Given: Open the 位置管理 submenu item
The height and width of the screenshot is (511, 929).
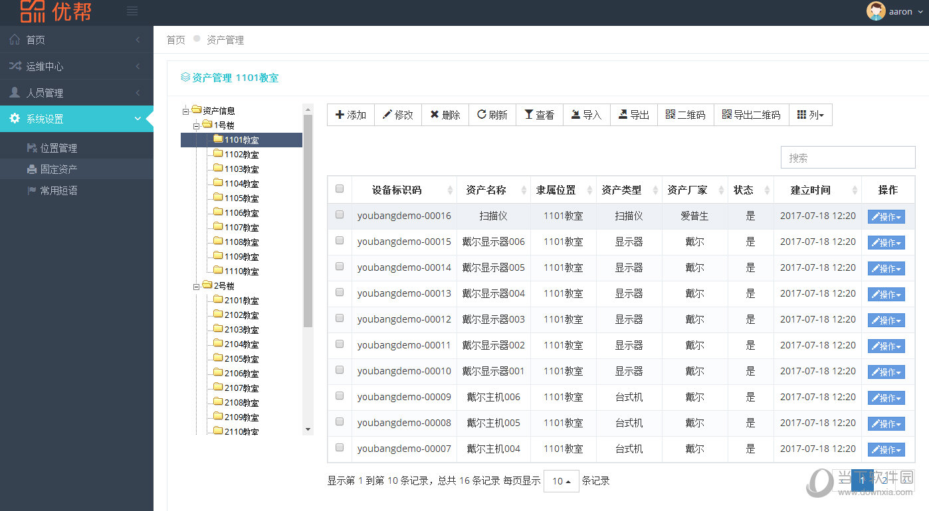Looking at the screenshot, I should pyautogui.click(x=76, y=148).
